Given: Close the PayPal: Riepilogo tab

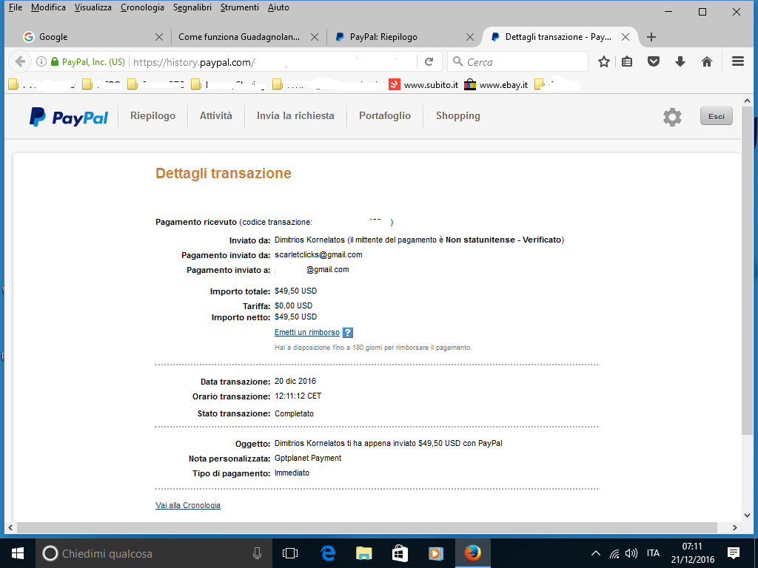Looking at the screenshot, I should [x=469, y=37].
